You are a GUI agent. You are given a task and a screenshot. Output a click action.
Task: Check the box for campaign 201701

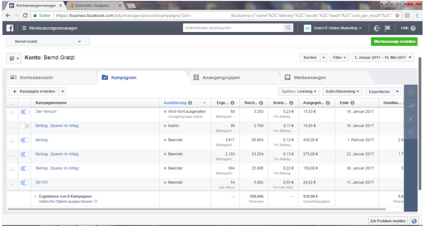click(x=12, y=182)
